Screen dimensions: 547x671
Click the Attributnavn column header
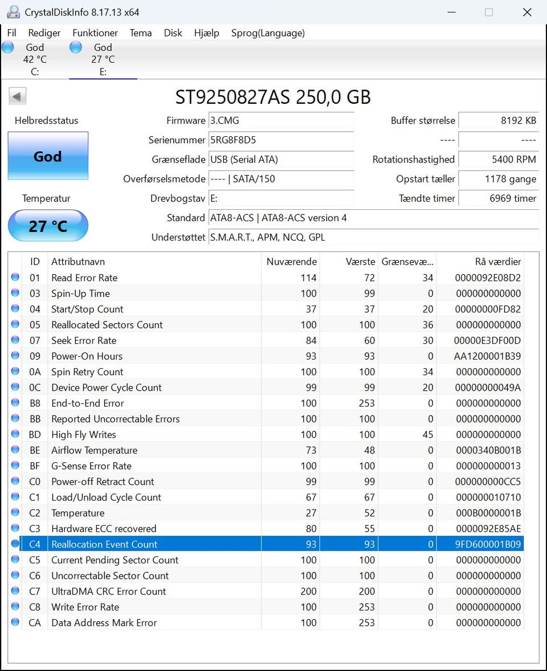[78, 262]
